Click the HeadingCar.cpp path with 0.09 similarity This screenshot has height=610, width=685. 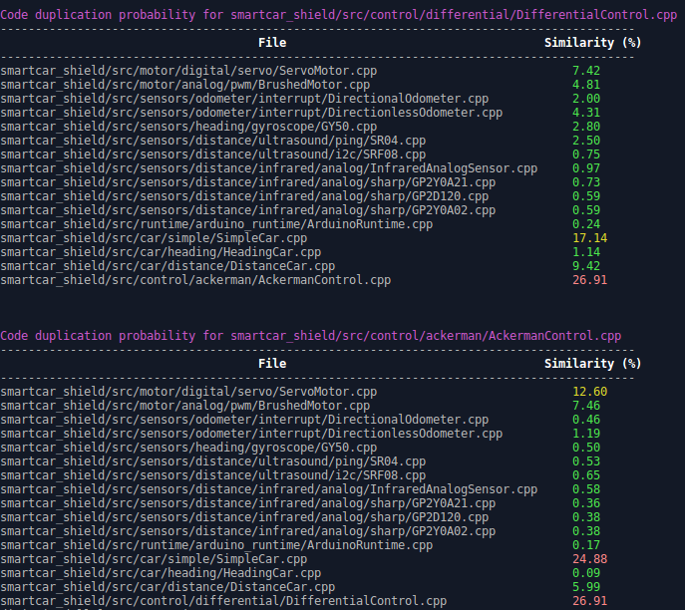[x=161, y=573]
